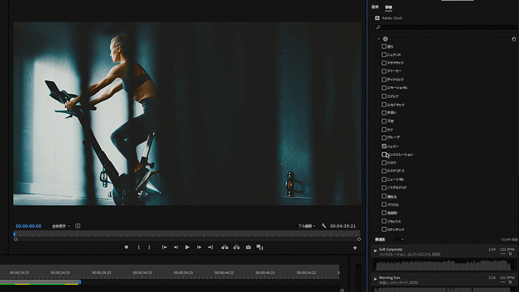Click the Export Frame camera icon
The image size is (519, 292).
click(248, 248)
